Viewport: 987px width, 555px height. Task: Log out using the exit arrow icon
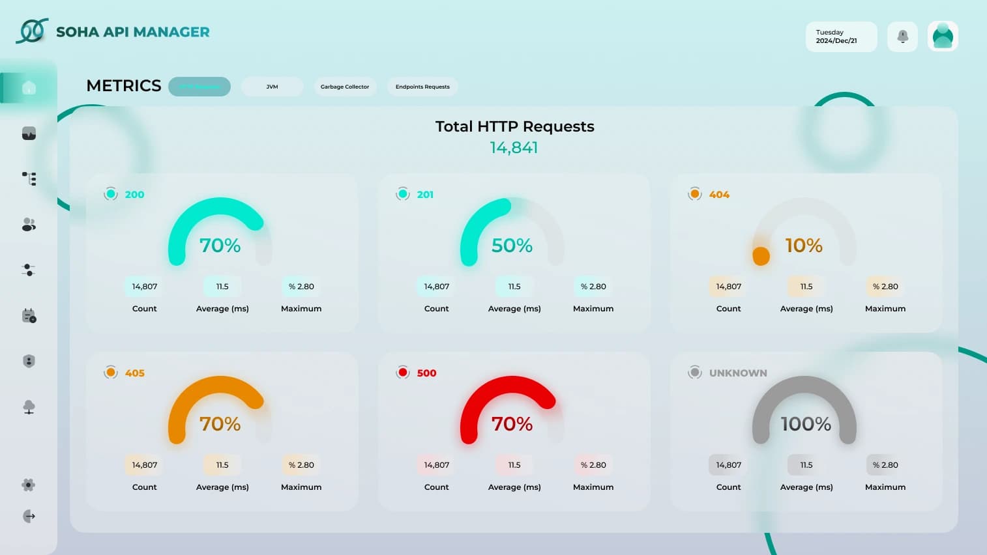coord(29,517)
